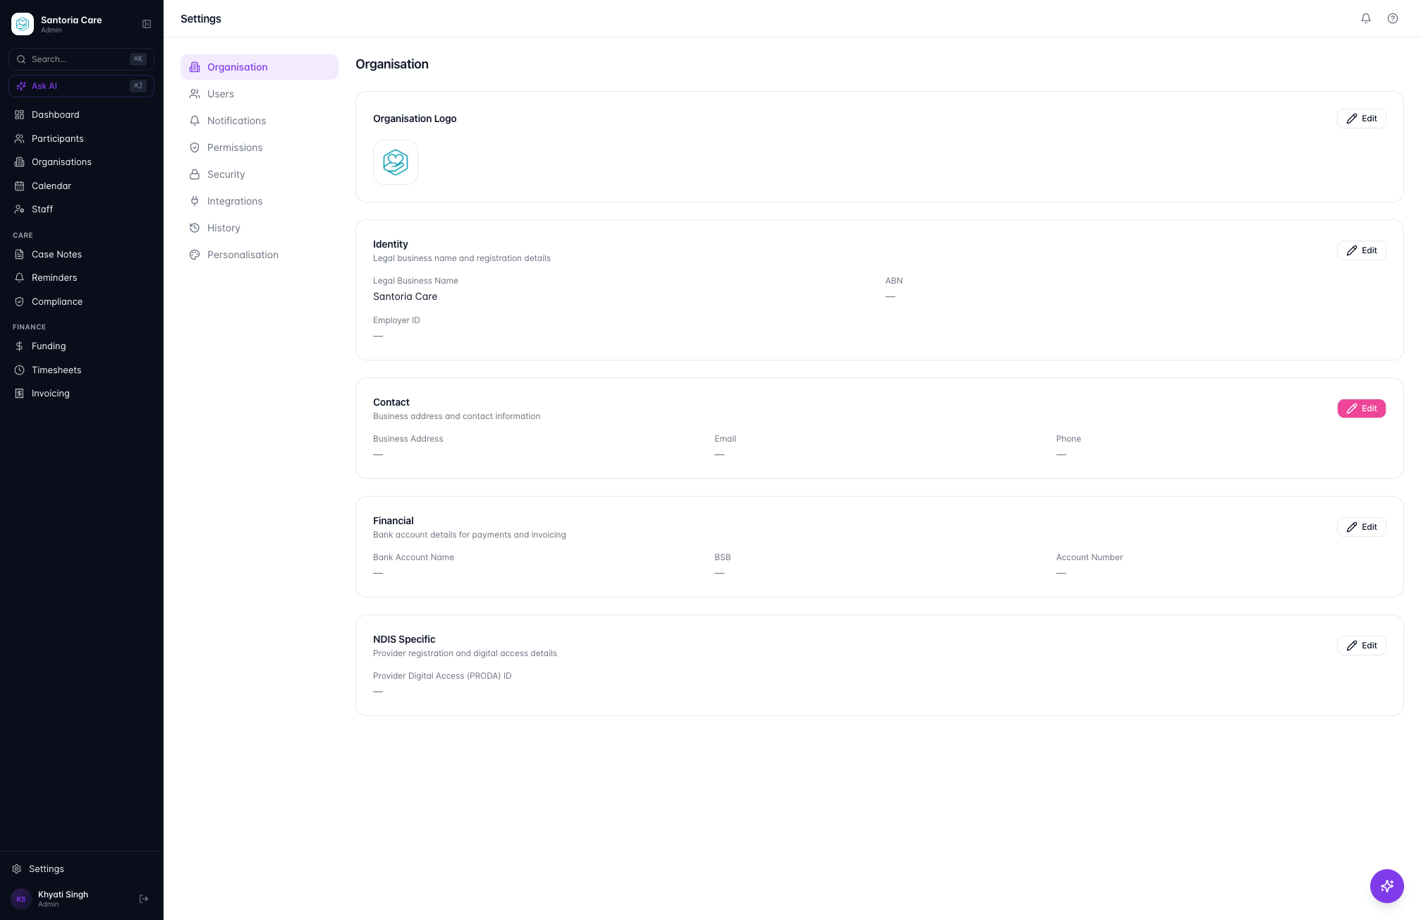This screenshot has height=920, width=1421.
Task: Edit the Organisation Logo
Action: [x=1361, y=119]
